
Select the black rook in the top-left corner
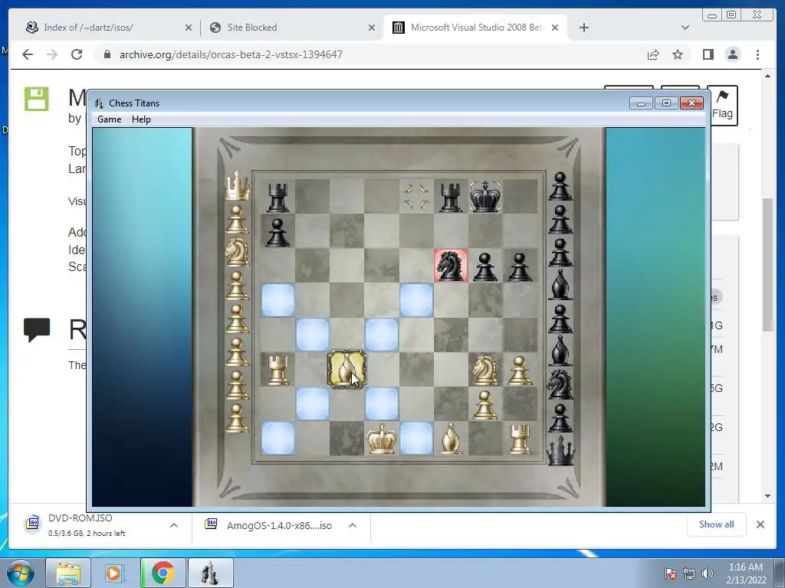coord(278,197)
